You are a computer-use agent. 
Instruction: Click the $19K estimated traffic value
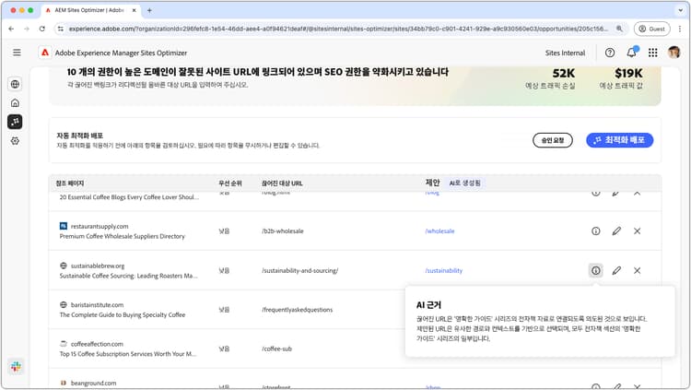pyautogui.click(x=628, y=73)
